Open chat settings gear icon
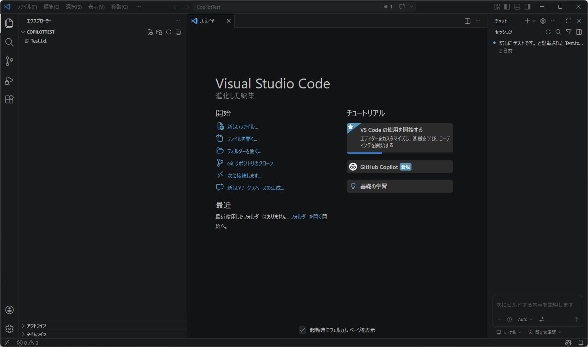Viewport: 588px width, 347px height. click(543, 21)
